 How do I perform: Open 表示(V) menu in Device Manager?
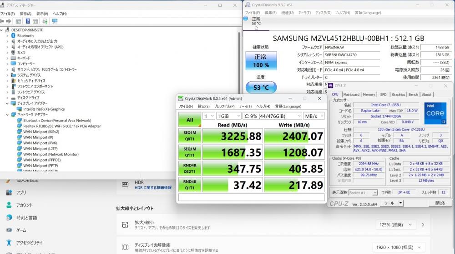42,14
